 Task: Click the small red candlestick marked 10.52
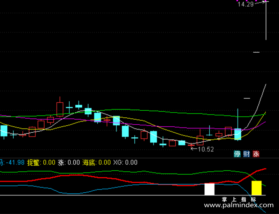tap(191, 145)
